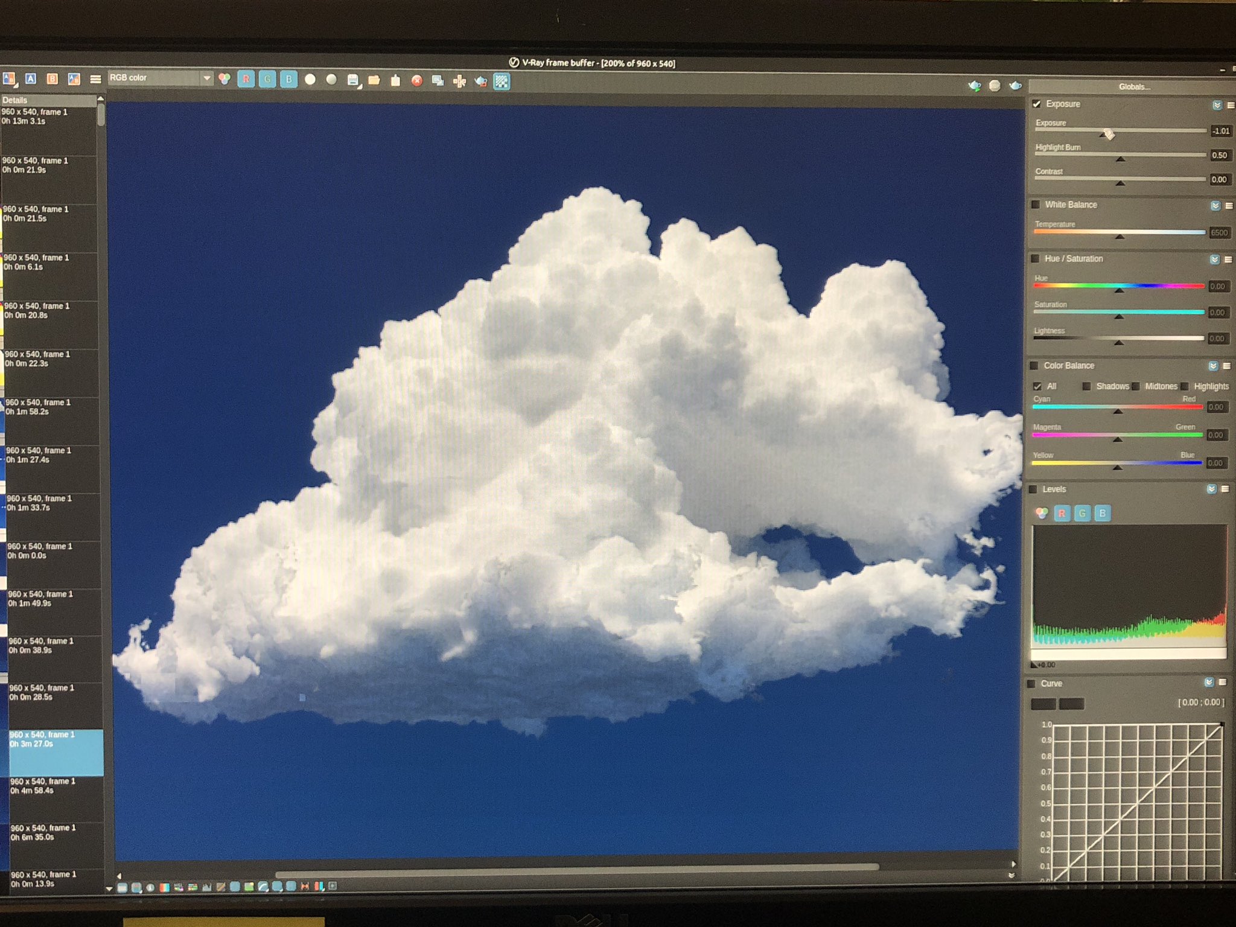Collapse the Levels section chevron

tap(1211, 489)
